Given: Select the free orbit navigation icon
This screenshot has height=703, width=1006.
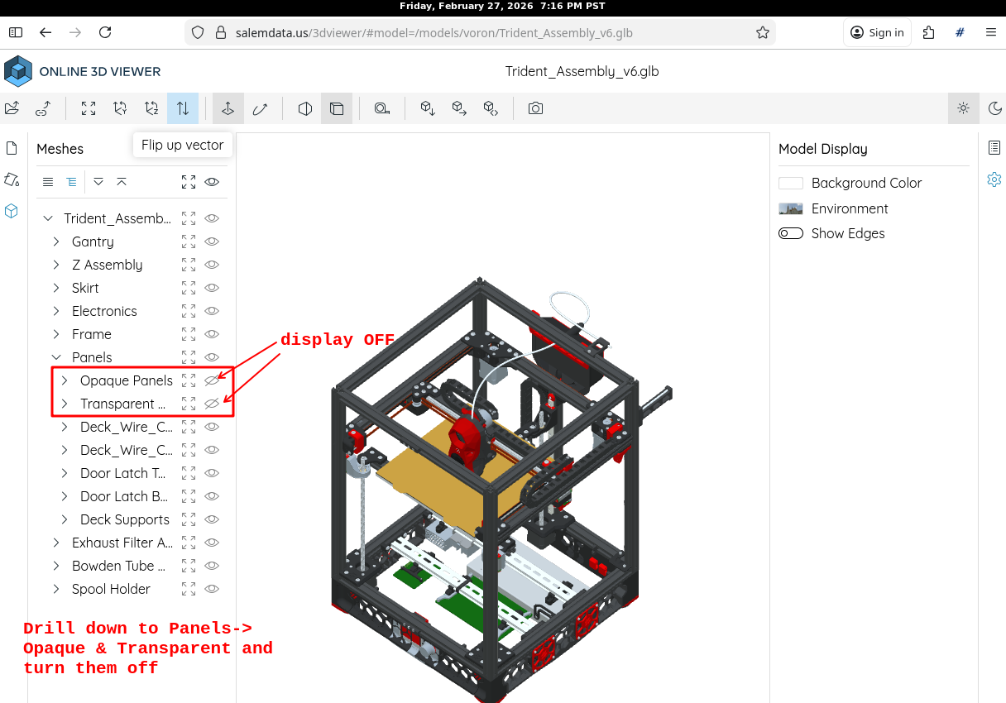Looking at the screenshot, I should click(x=260, y=108).
